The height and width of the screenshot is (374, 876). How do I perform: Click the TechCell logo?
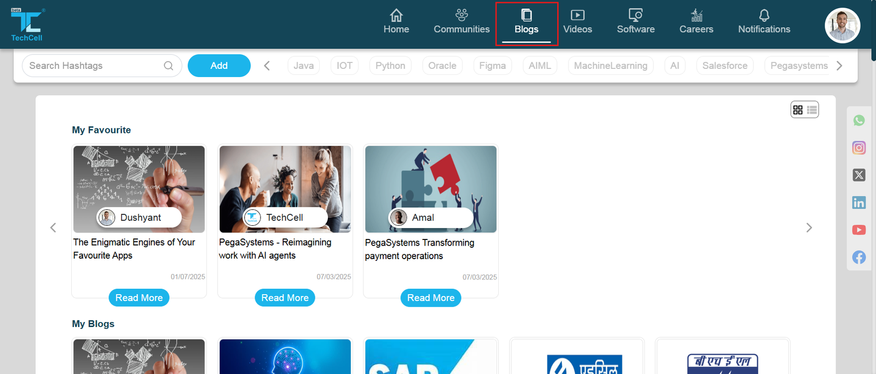tap(27, 25)
